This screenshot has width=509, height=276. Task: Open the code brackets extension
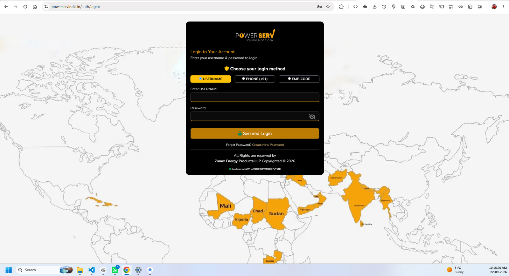click(x=355, y=7)
